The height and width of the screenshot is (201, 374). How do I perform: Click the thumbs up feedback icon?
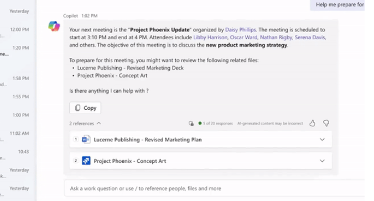(312, 123)
